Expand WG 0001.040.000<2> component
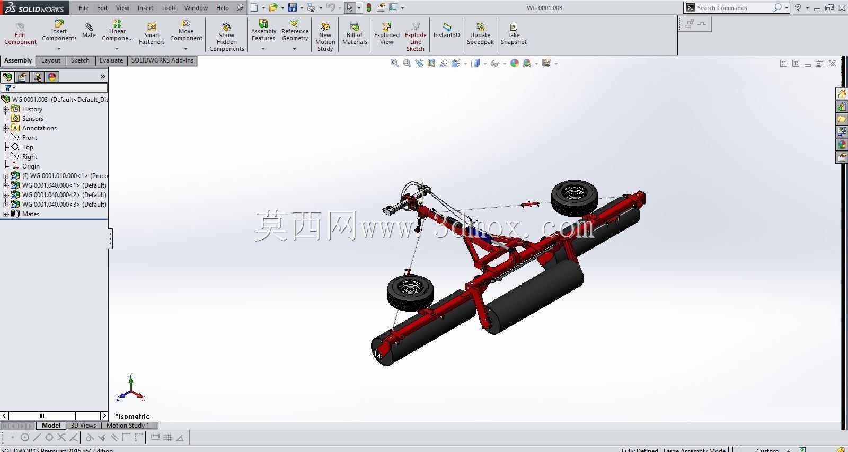The image size is (848, 452). [5, 195]
